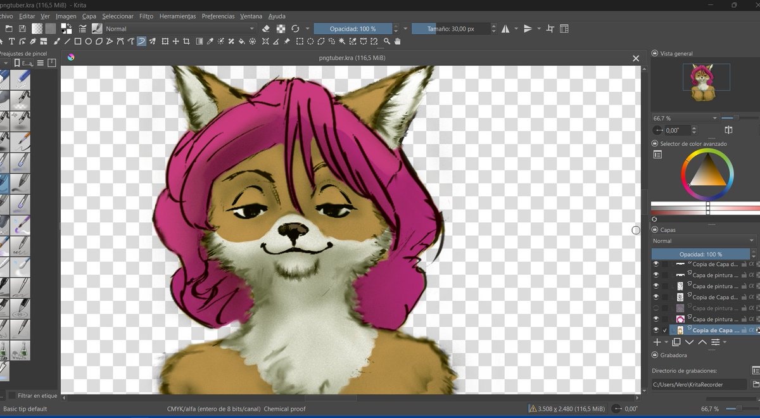Lock the selected Copia de Capa layer
This screenshot has width=760, height=418.
pyautogui.click(x=744, y=330)
